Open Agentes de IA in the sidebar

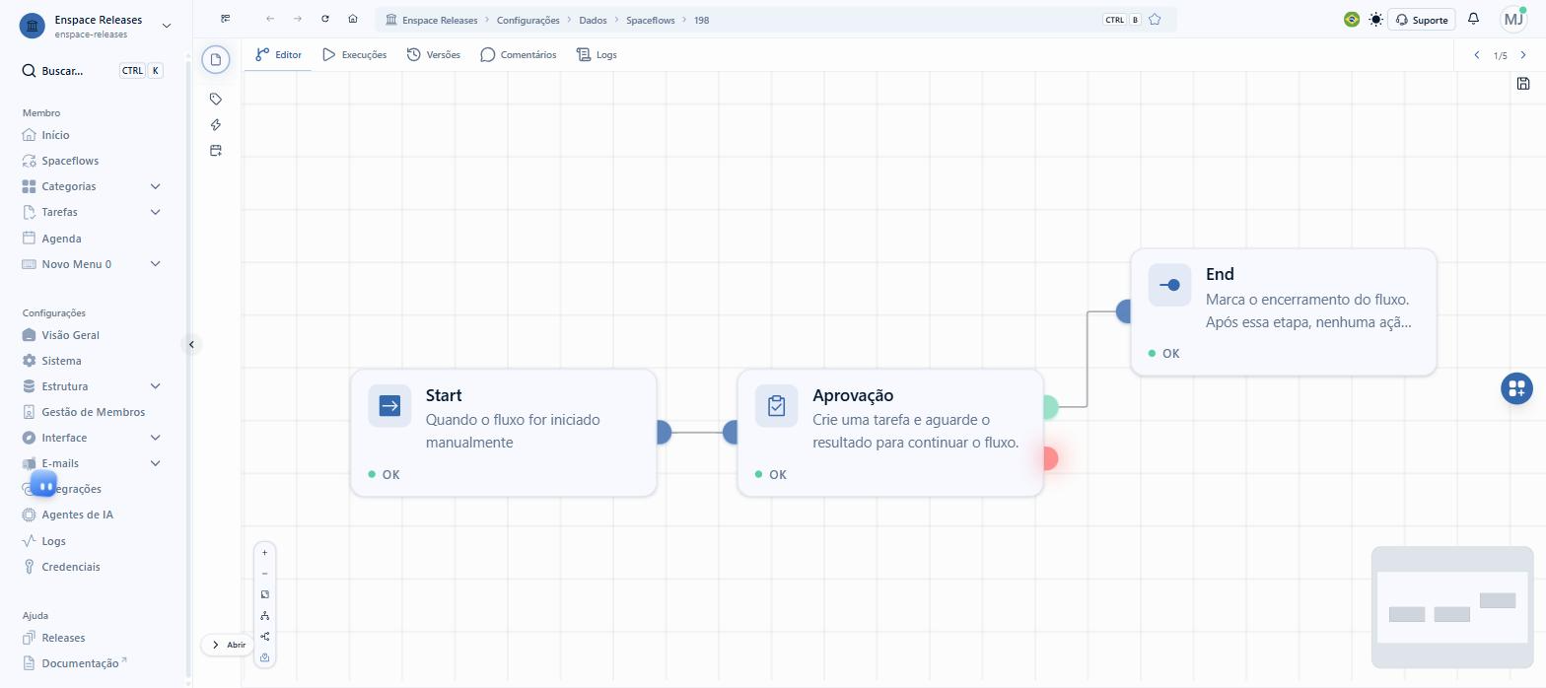[77, 515]
